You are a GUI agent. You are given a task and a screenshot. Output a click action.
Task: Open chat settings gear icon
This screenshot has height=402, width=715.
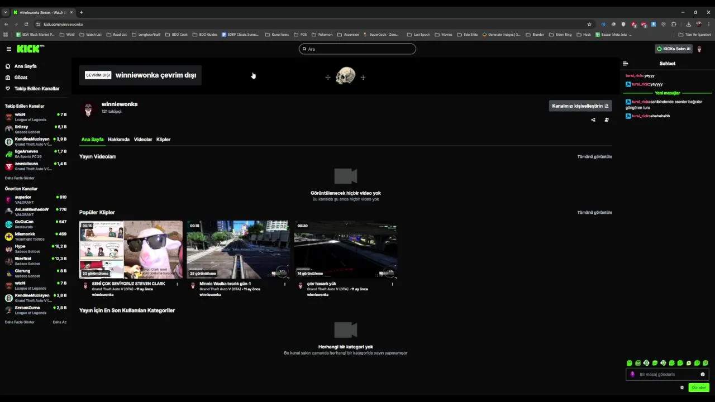click(x=682, y=387)
